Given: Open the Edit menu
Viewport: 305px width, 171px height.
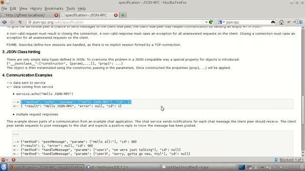Looking at the screenshot, I should [13, 9].
